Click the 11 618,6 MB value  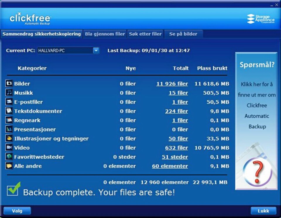click(x=212, y=84)
